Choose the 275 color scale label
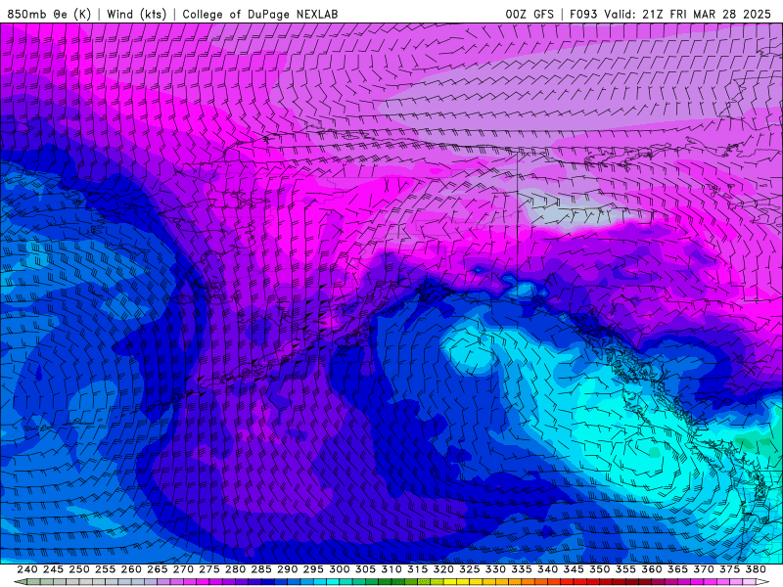783x587 pixels. click(209, 569)
